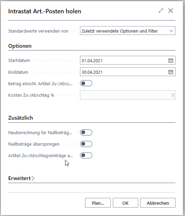The image size is (185, 216).
Task: Click the Plan... button
Action: tap(98, 203)
